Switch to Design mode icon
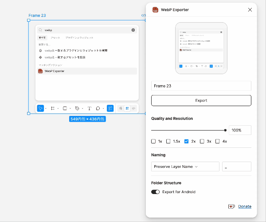The height and width of the screenshot is (222, 266). 127,108
